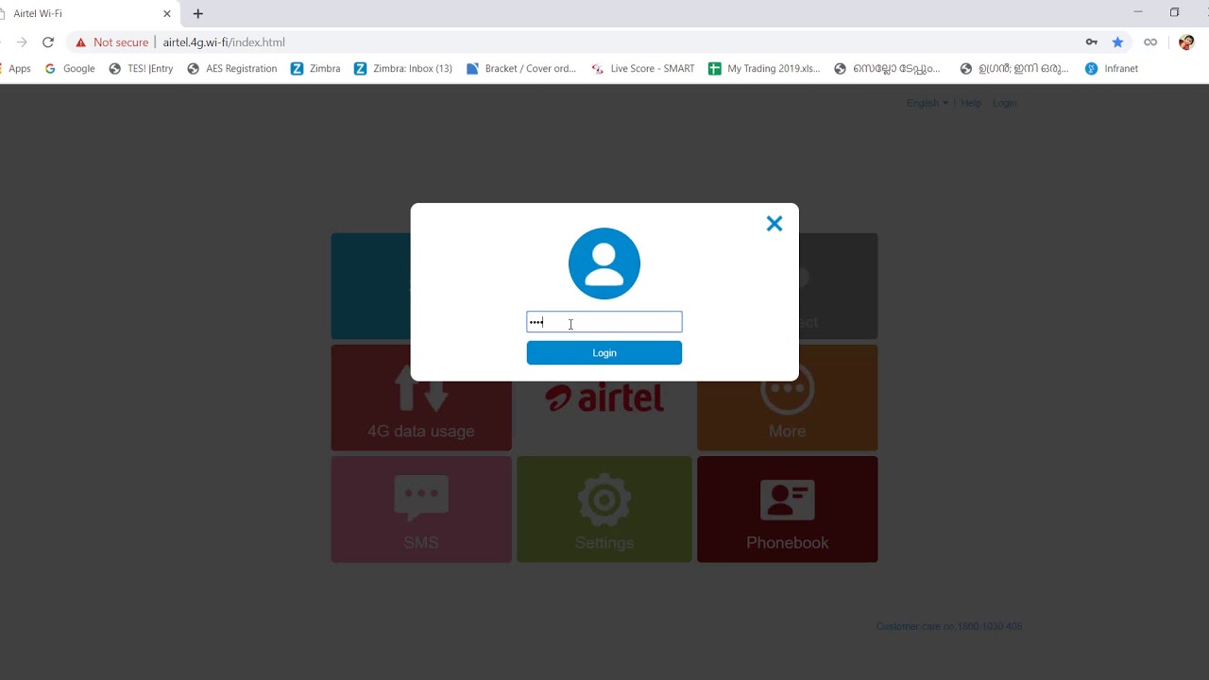Expand the English language dropdown
1209x680 pixels.
click(x=927, y=103)
